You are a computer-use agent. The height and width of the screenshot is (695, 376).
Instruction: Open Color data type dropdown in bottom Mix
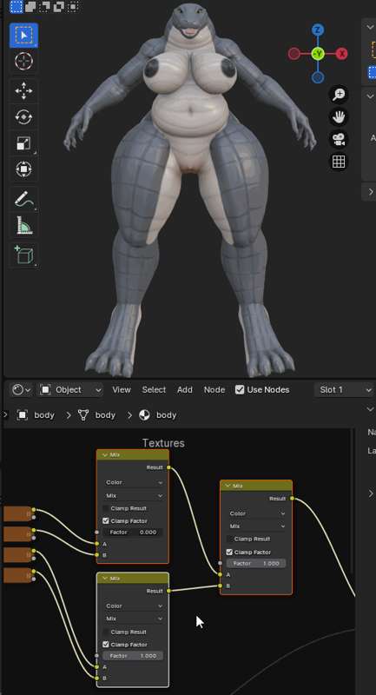[134, 606]
